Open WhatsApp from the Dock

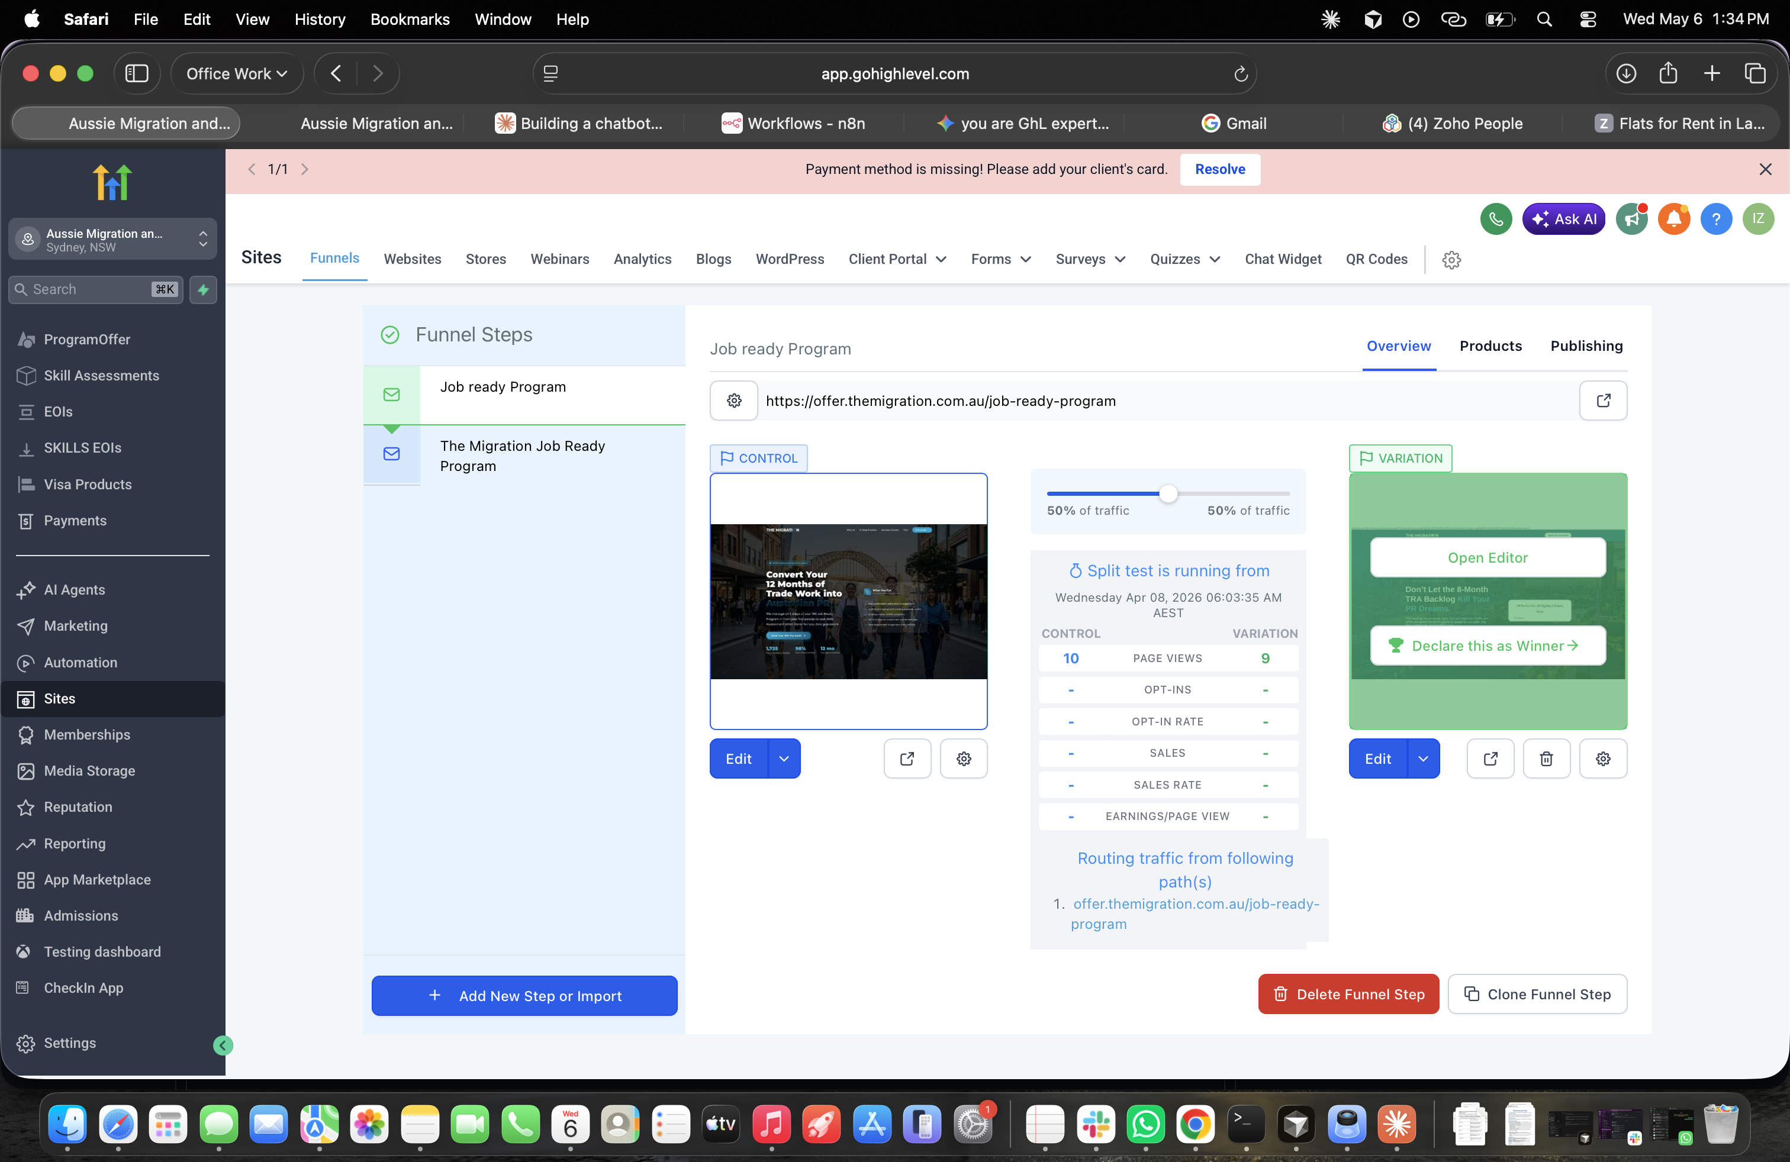pos(1145,1125)
